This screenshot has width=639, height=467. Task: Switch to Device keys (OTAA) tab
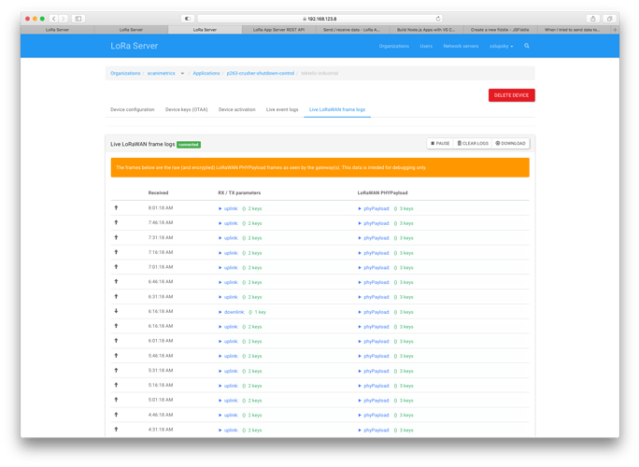click(x=186, y=109)
